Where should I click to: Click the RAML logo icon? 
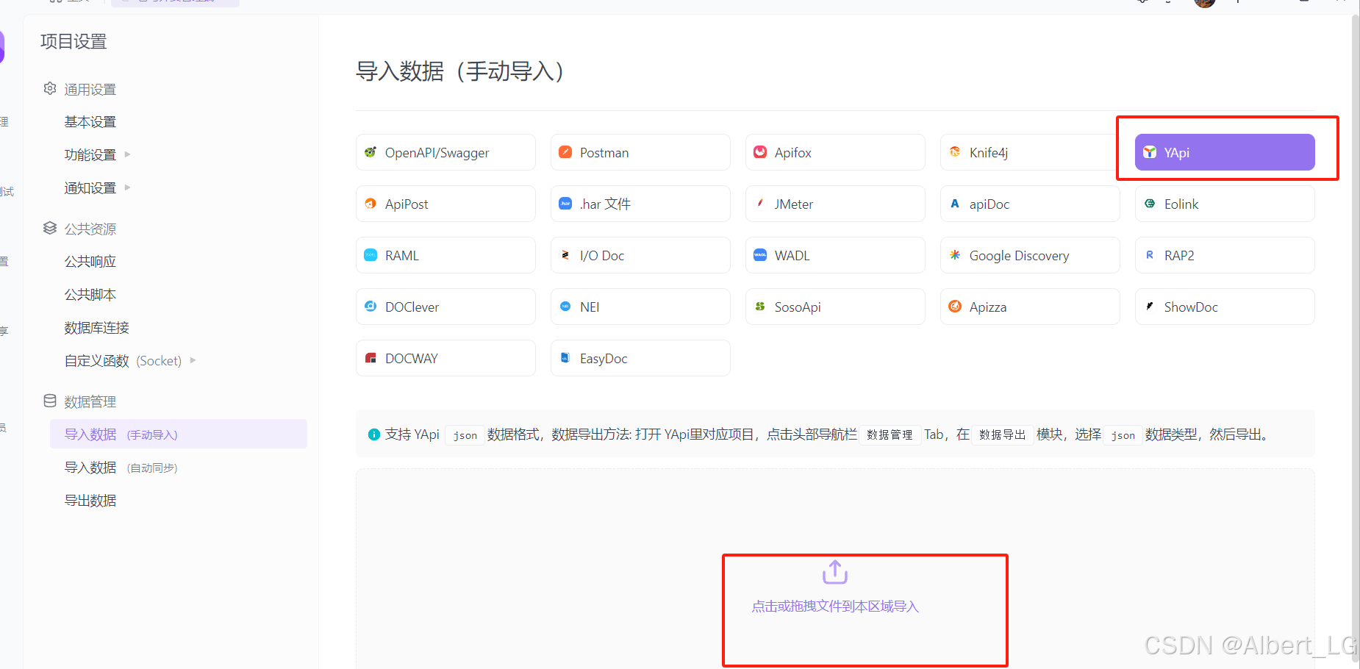tap(371, 255)
